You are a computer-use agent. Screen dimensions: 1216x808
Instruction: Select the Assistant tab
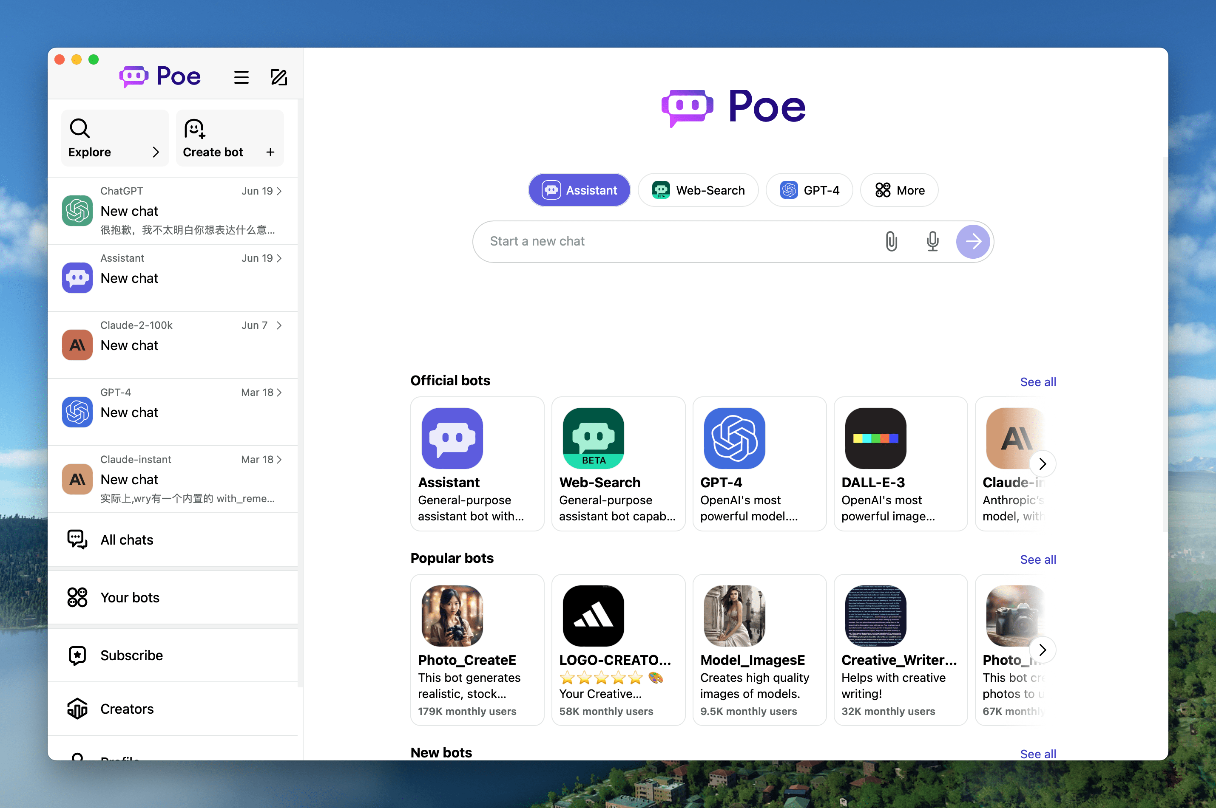point(578,189)
